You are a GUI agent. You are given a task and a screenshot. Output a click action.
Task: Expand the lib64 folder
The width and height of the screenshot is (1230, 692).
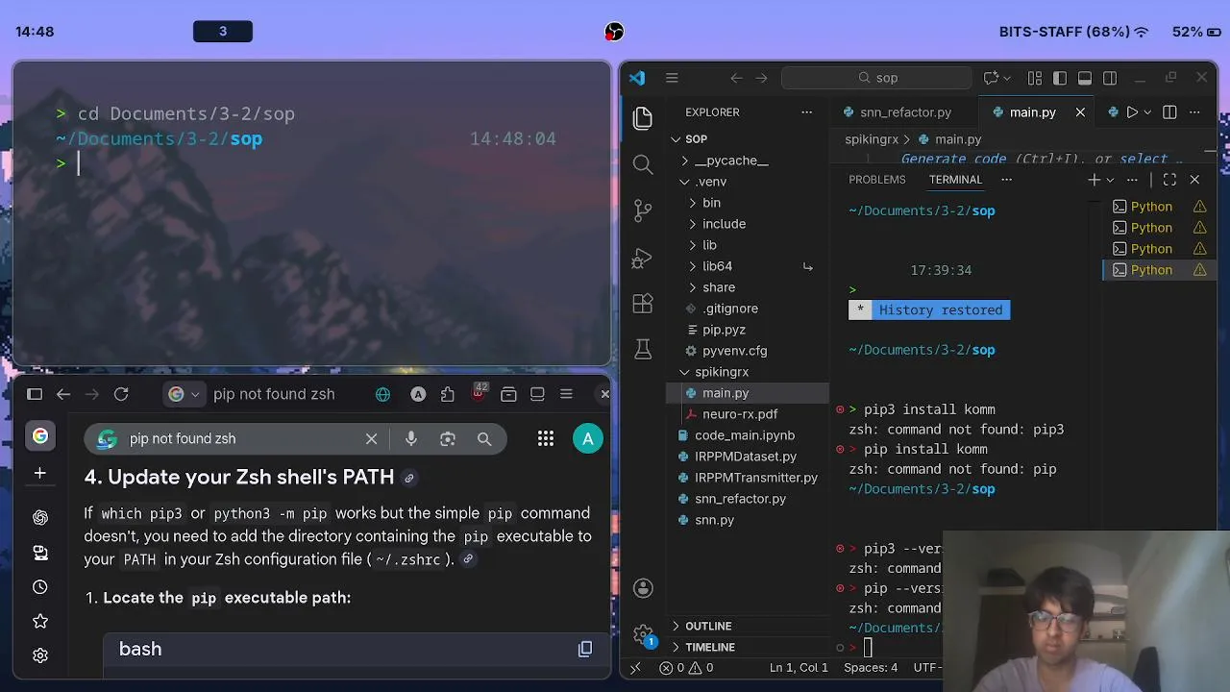[x=716, y=266]
